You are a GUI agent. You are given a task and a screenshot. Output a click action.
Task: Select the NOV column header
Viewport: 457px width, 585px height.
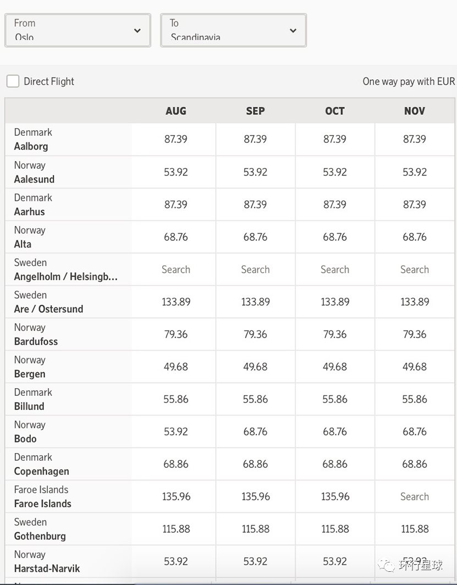(414, 111)
